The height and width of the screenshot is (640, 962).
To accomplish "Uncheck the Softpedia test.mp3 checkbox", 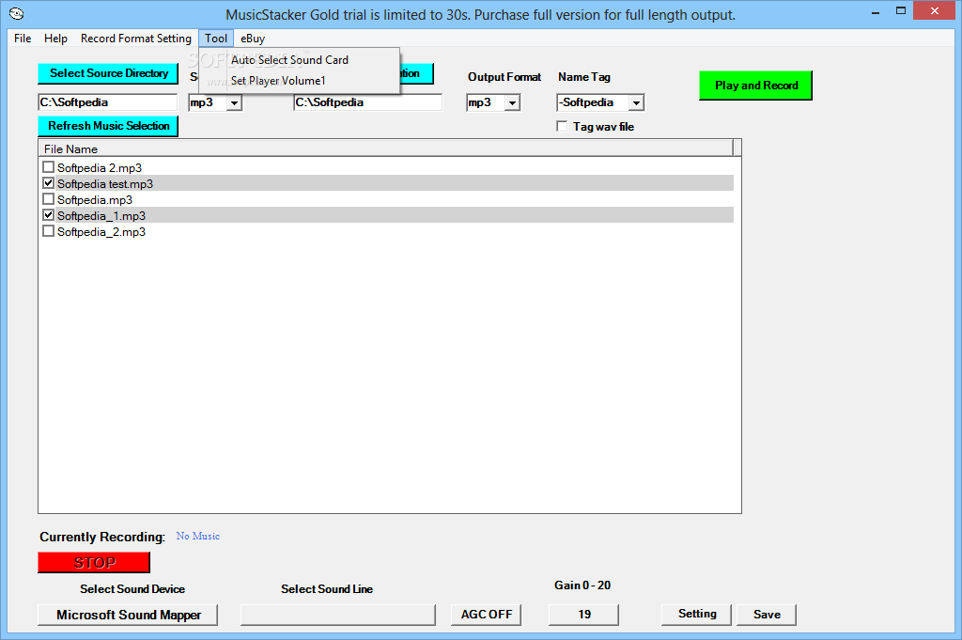I will (49, 183).
